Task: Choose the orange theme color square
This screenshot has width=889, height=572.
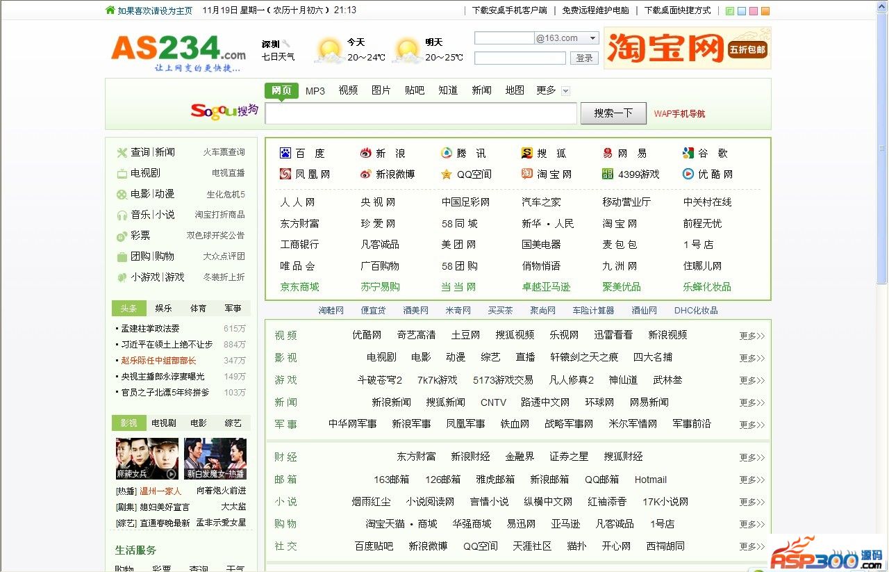Action: coord(765,10)
